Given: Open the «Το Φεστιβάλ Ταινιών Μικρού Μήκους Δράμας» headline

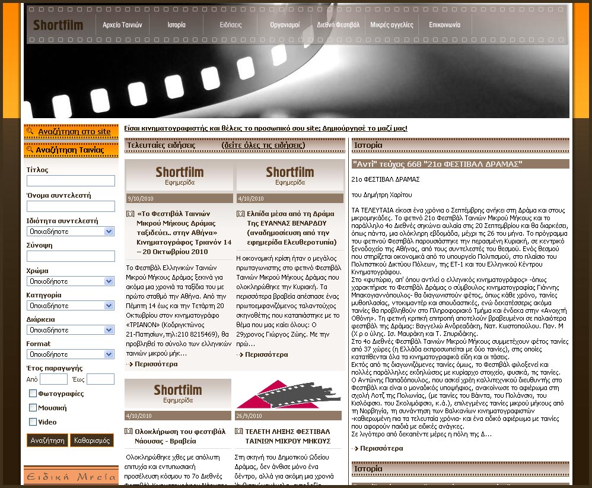Looking at the screenshot, I should 184,233.
